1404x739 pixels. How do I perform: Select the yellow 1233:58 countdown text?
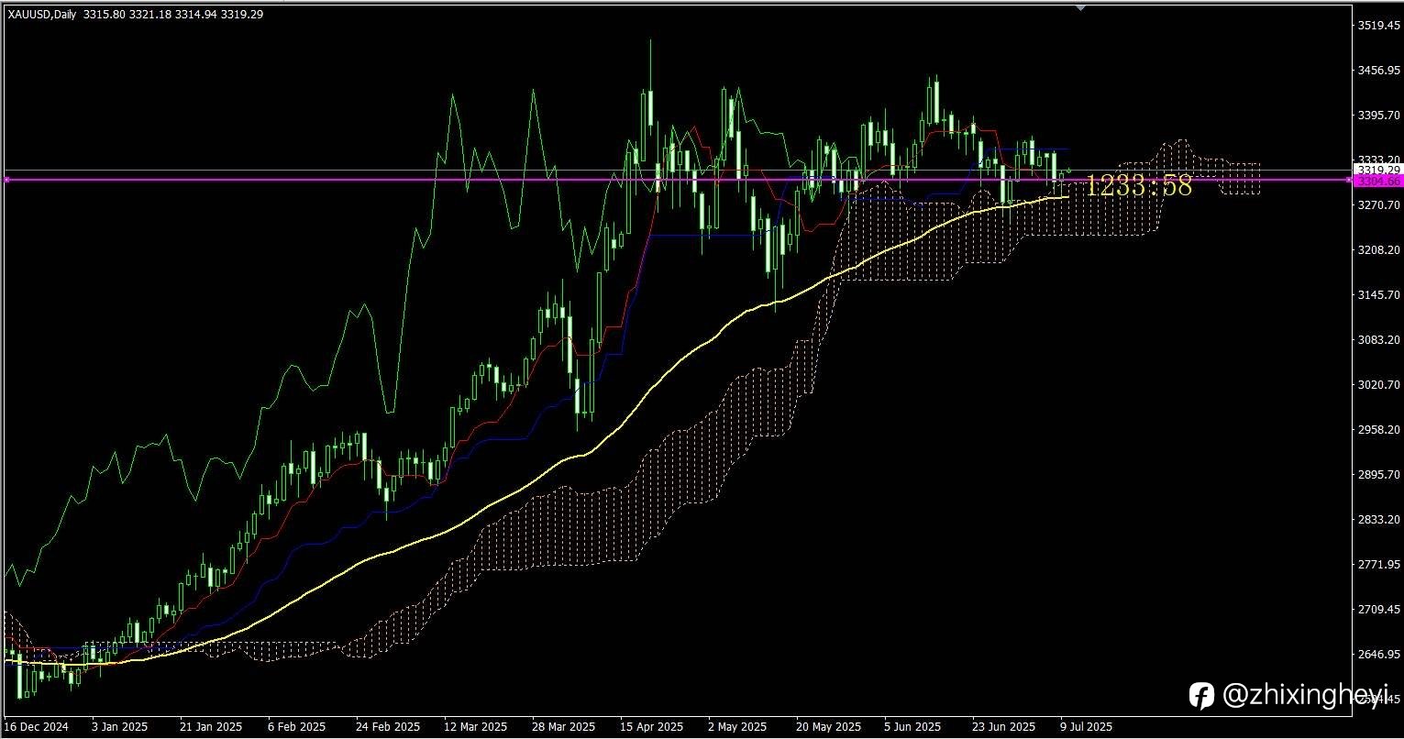pos(1139,186)
